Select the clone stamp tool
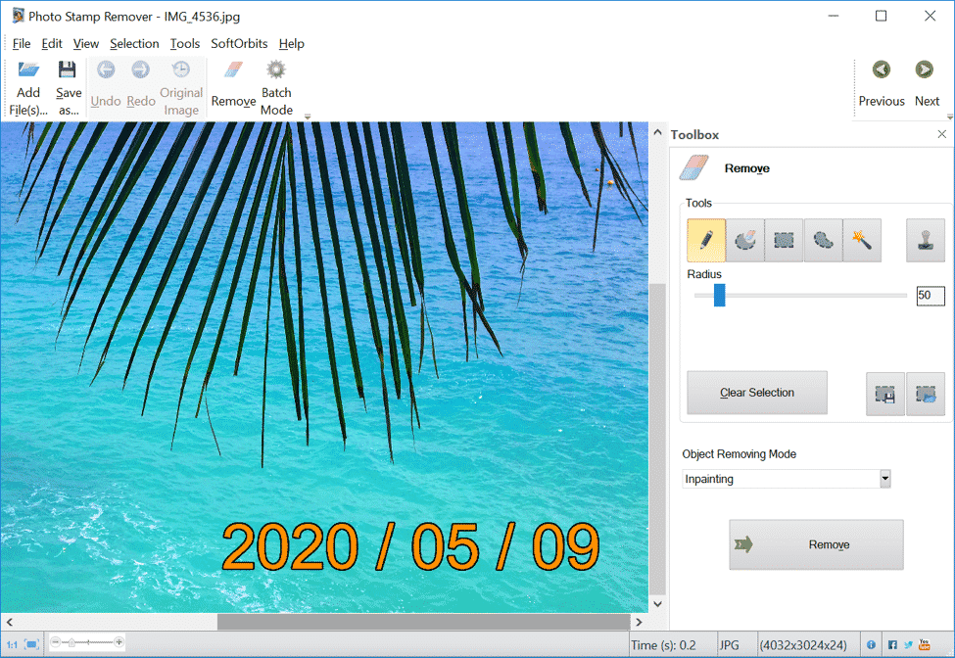Image resolution: width=955 pixels, height=658 pixels. point(926,241)
